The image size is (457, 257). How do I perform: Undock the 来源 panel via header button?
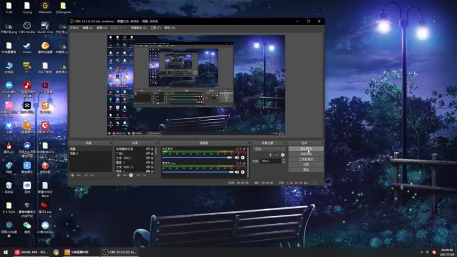157,143
